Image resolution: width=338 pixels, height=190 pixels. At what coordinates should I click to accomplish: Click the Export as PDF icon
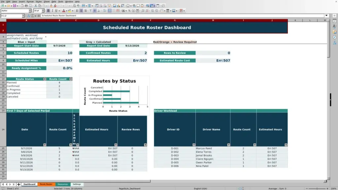(x=22, y=6)
